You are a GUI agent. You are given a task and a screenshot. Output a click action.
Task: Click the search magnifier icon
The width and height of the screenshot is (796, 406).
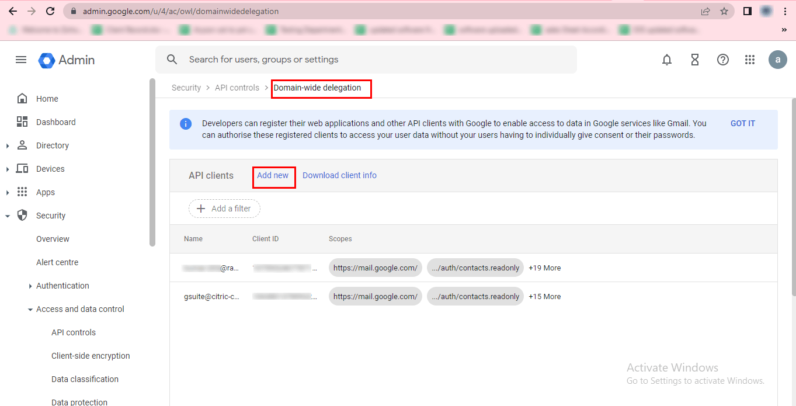pos(172,60)
